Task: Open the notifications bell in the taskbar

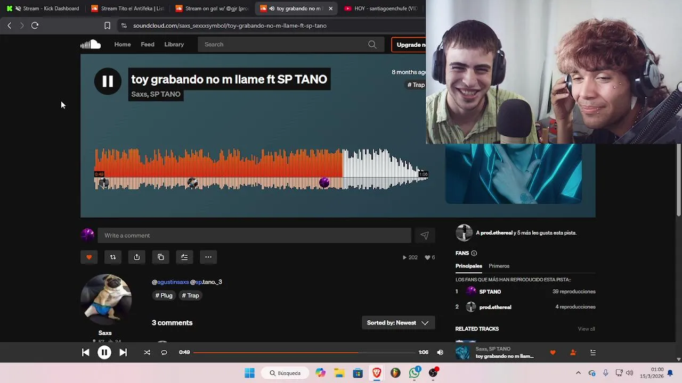Action: tap(670, 373)
